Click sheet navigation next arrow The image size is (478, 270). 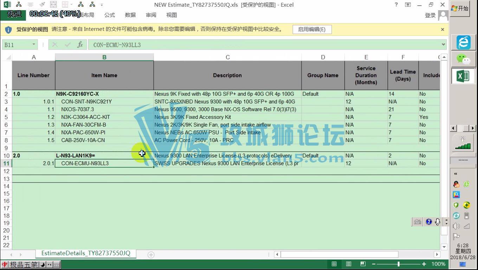20,255
